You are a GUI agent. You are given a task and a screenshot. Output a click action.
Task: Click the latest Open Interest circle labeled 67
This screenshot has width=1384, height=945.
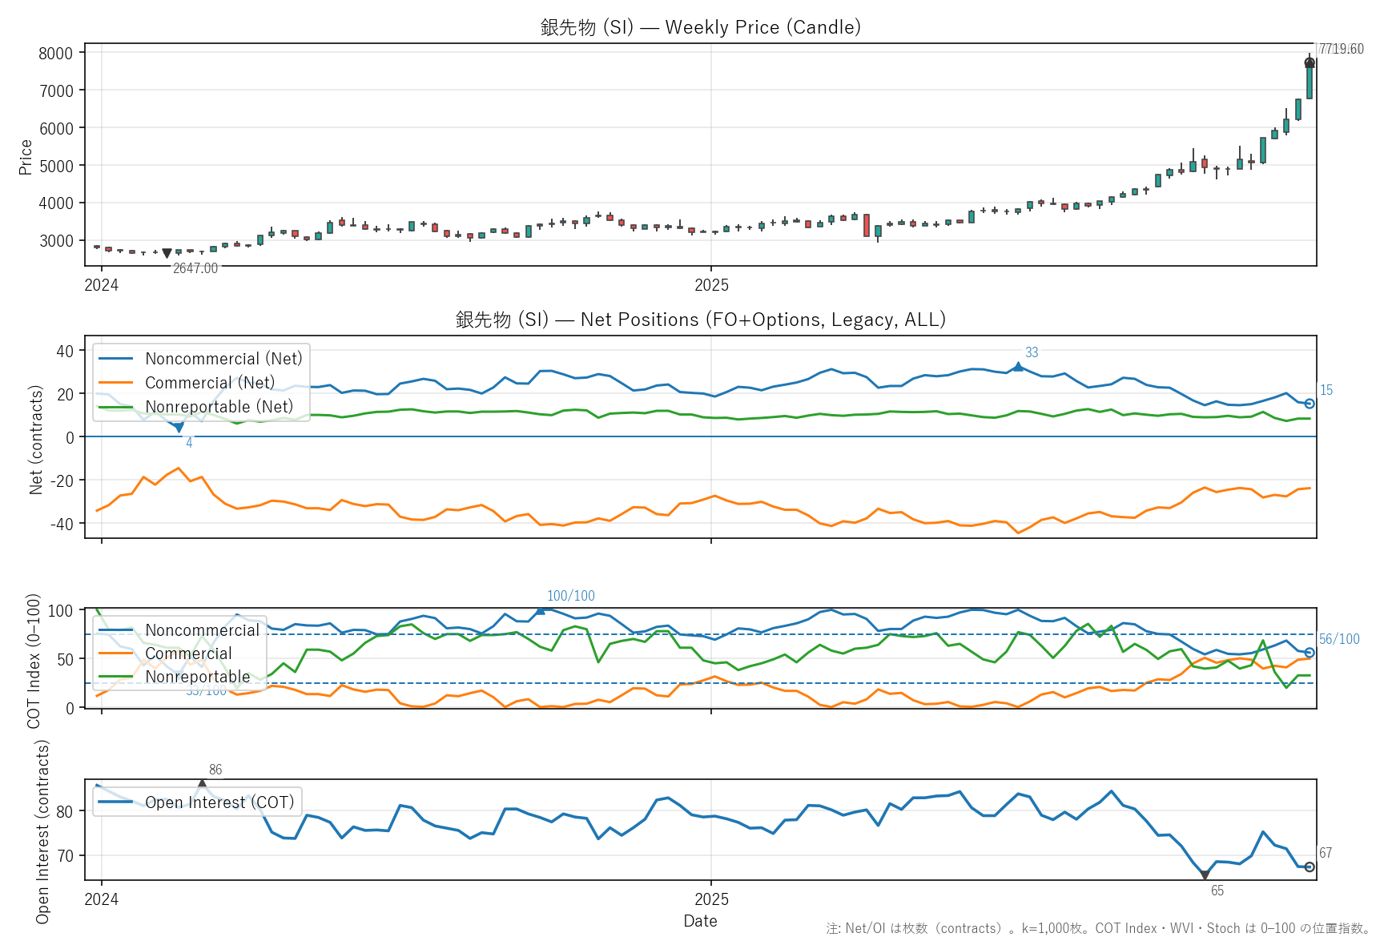[x=1310, y=867]
